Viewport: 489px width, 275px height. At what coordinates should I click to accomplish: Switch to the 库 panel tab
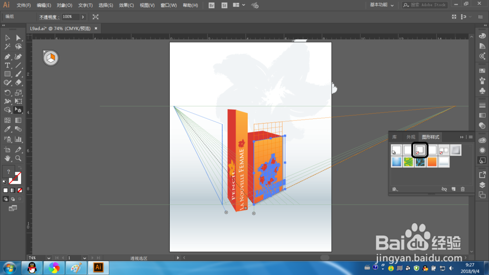click(x=395, y=137)
